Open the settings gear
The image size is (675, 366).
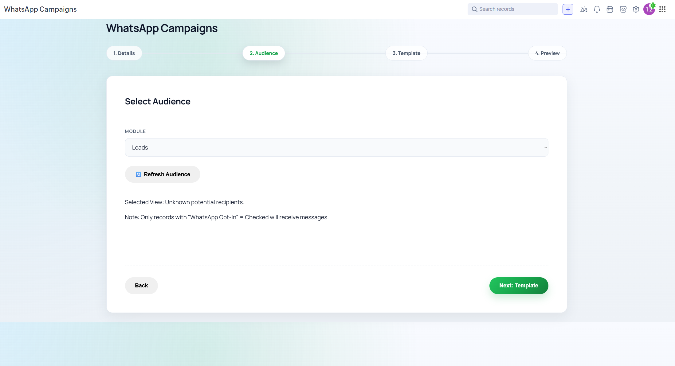[x=636, y=9]
